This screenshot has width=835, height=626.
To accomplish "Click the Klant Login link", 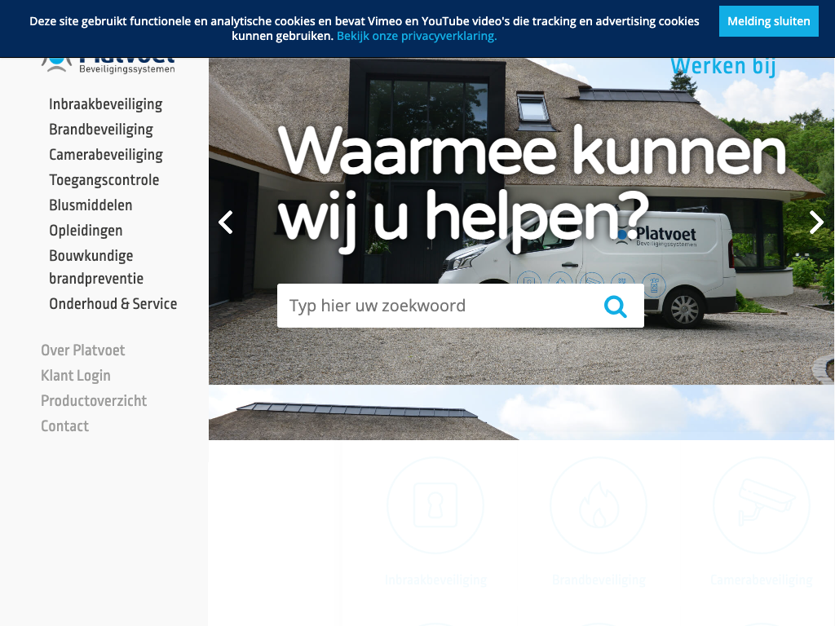I will 76,376.
